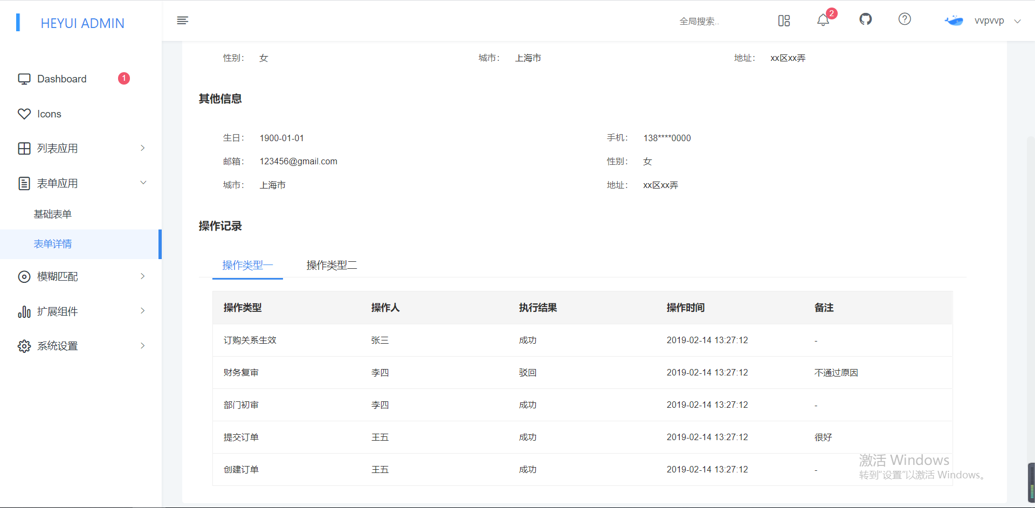Click the form icon beside 表单应用

click(x=24, y=183)
